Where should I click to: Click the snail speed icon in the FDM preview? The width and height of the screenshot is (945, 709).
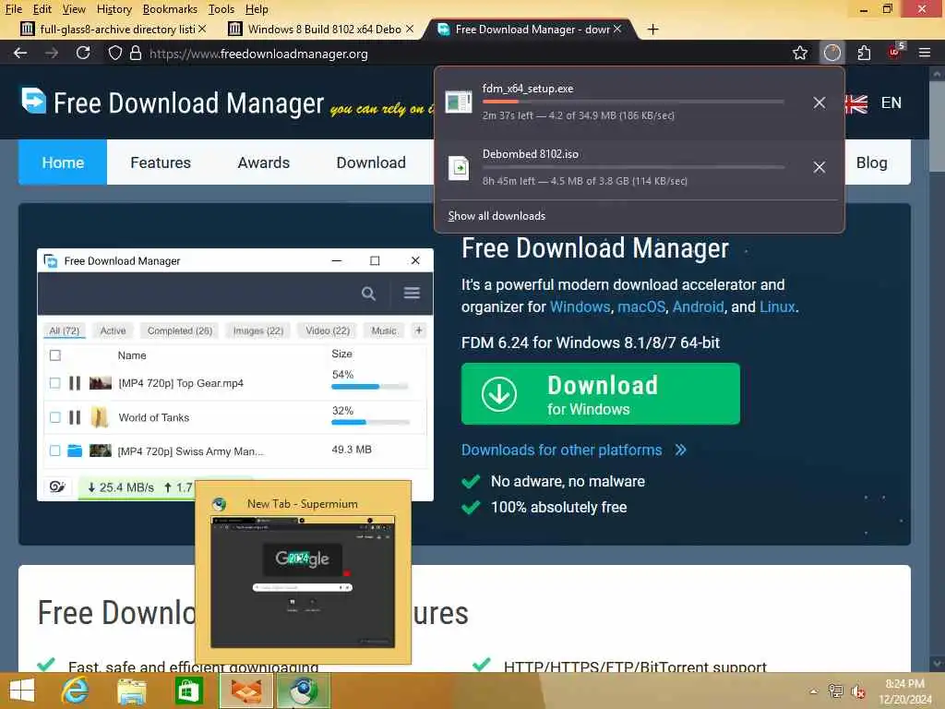click(58, 487)
